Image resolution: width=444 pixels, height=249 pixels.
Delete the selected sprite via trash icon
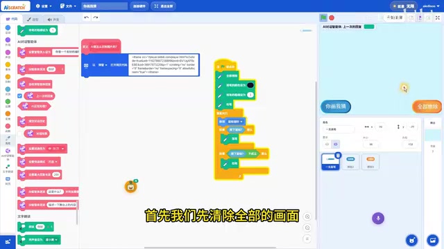tap(338, 156)
